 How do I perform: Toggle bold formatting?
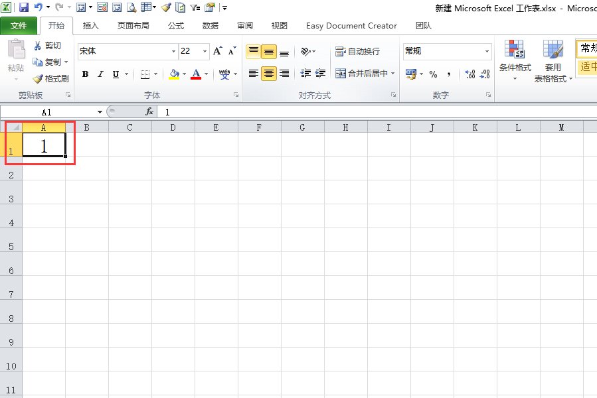point(86,74)
